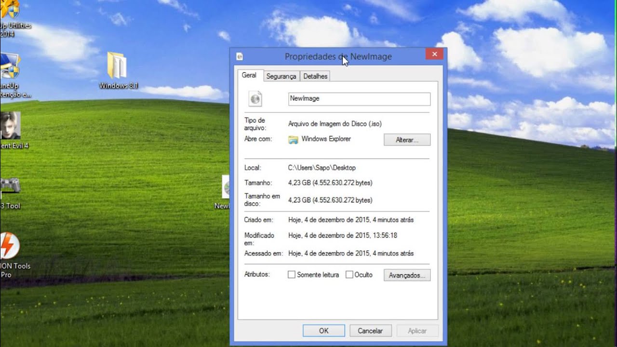617x347 pixels.
Task: Switch to the Segurança tab
Action: tap(282, 76)
